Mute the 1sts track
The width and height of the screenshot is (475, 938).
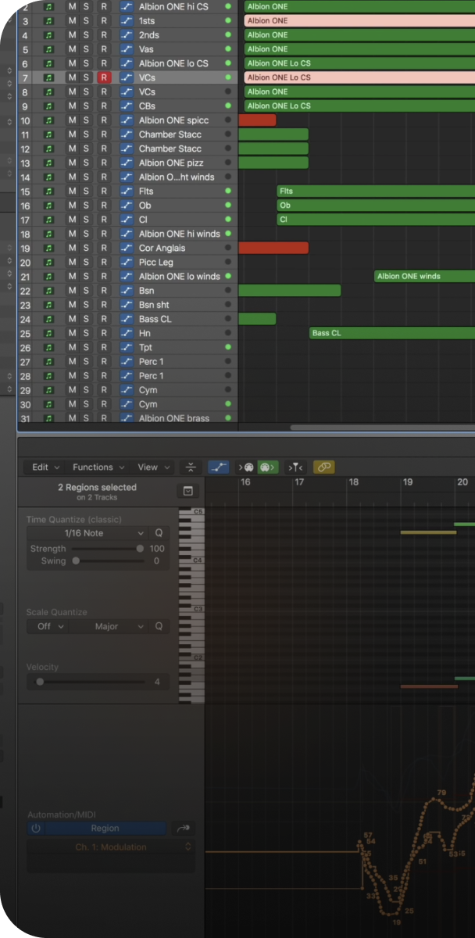[x=72, y=21]
